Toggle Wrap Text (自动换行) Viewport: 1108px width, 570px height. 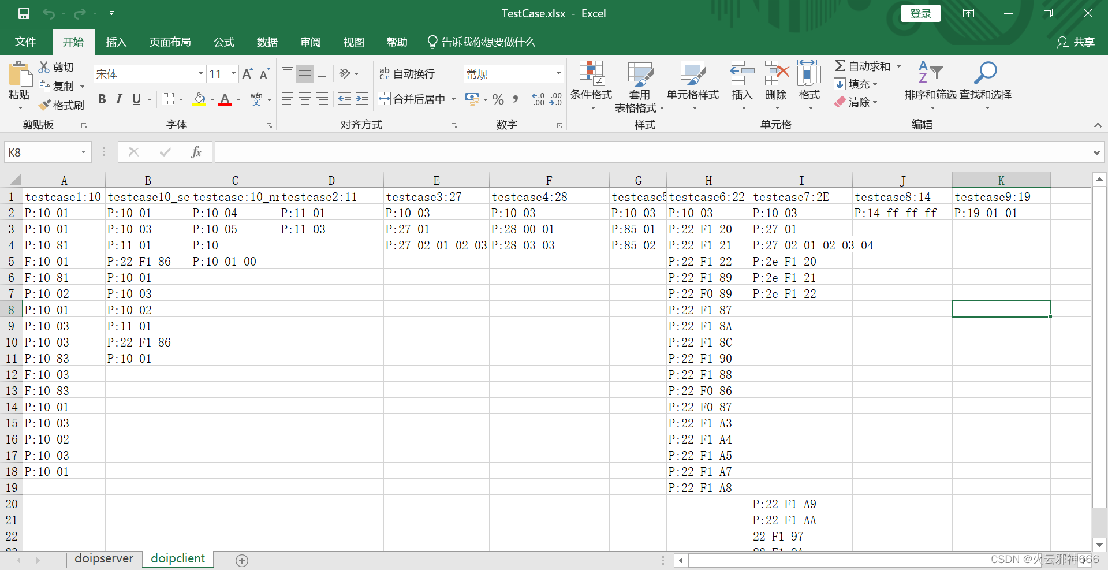coord(407,73)
